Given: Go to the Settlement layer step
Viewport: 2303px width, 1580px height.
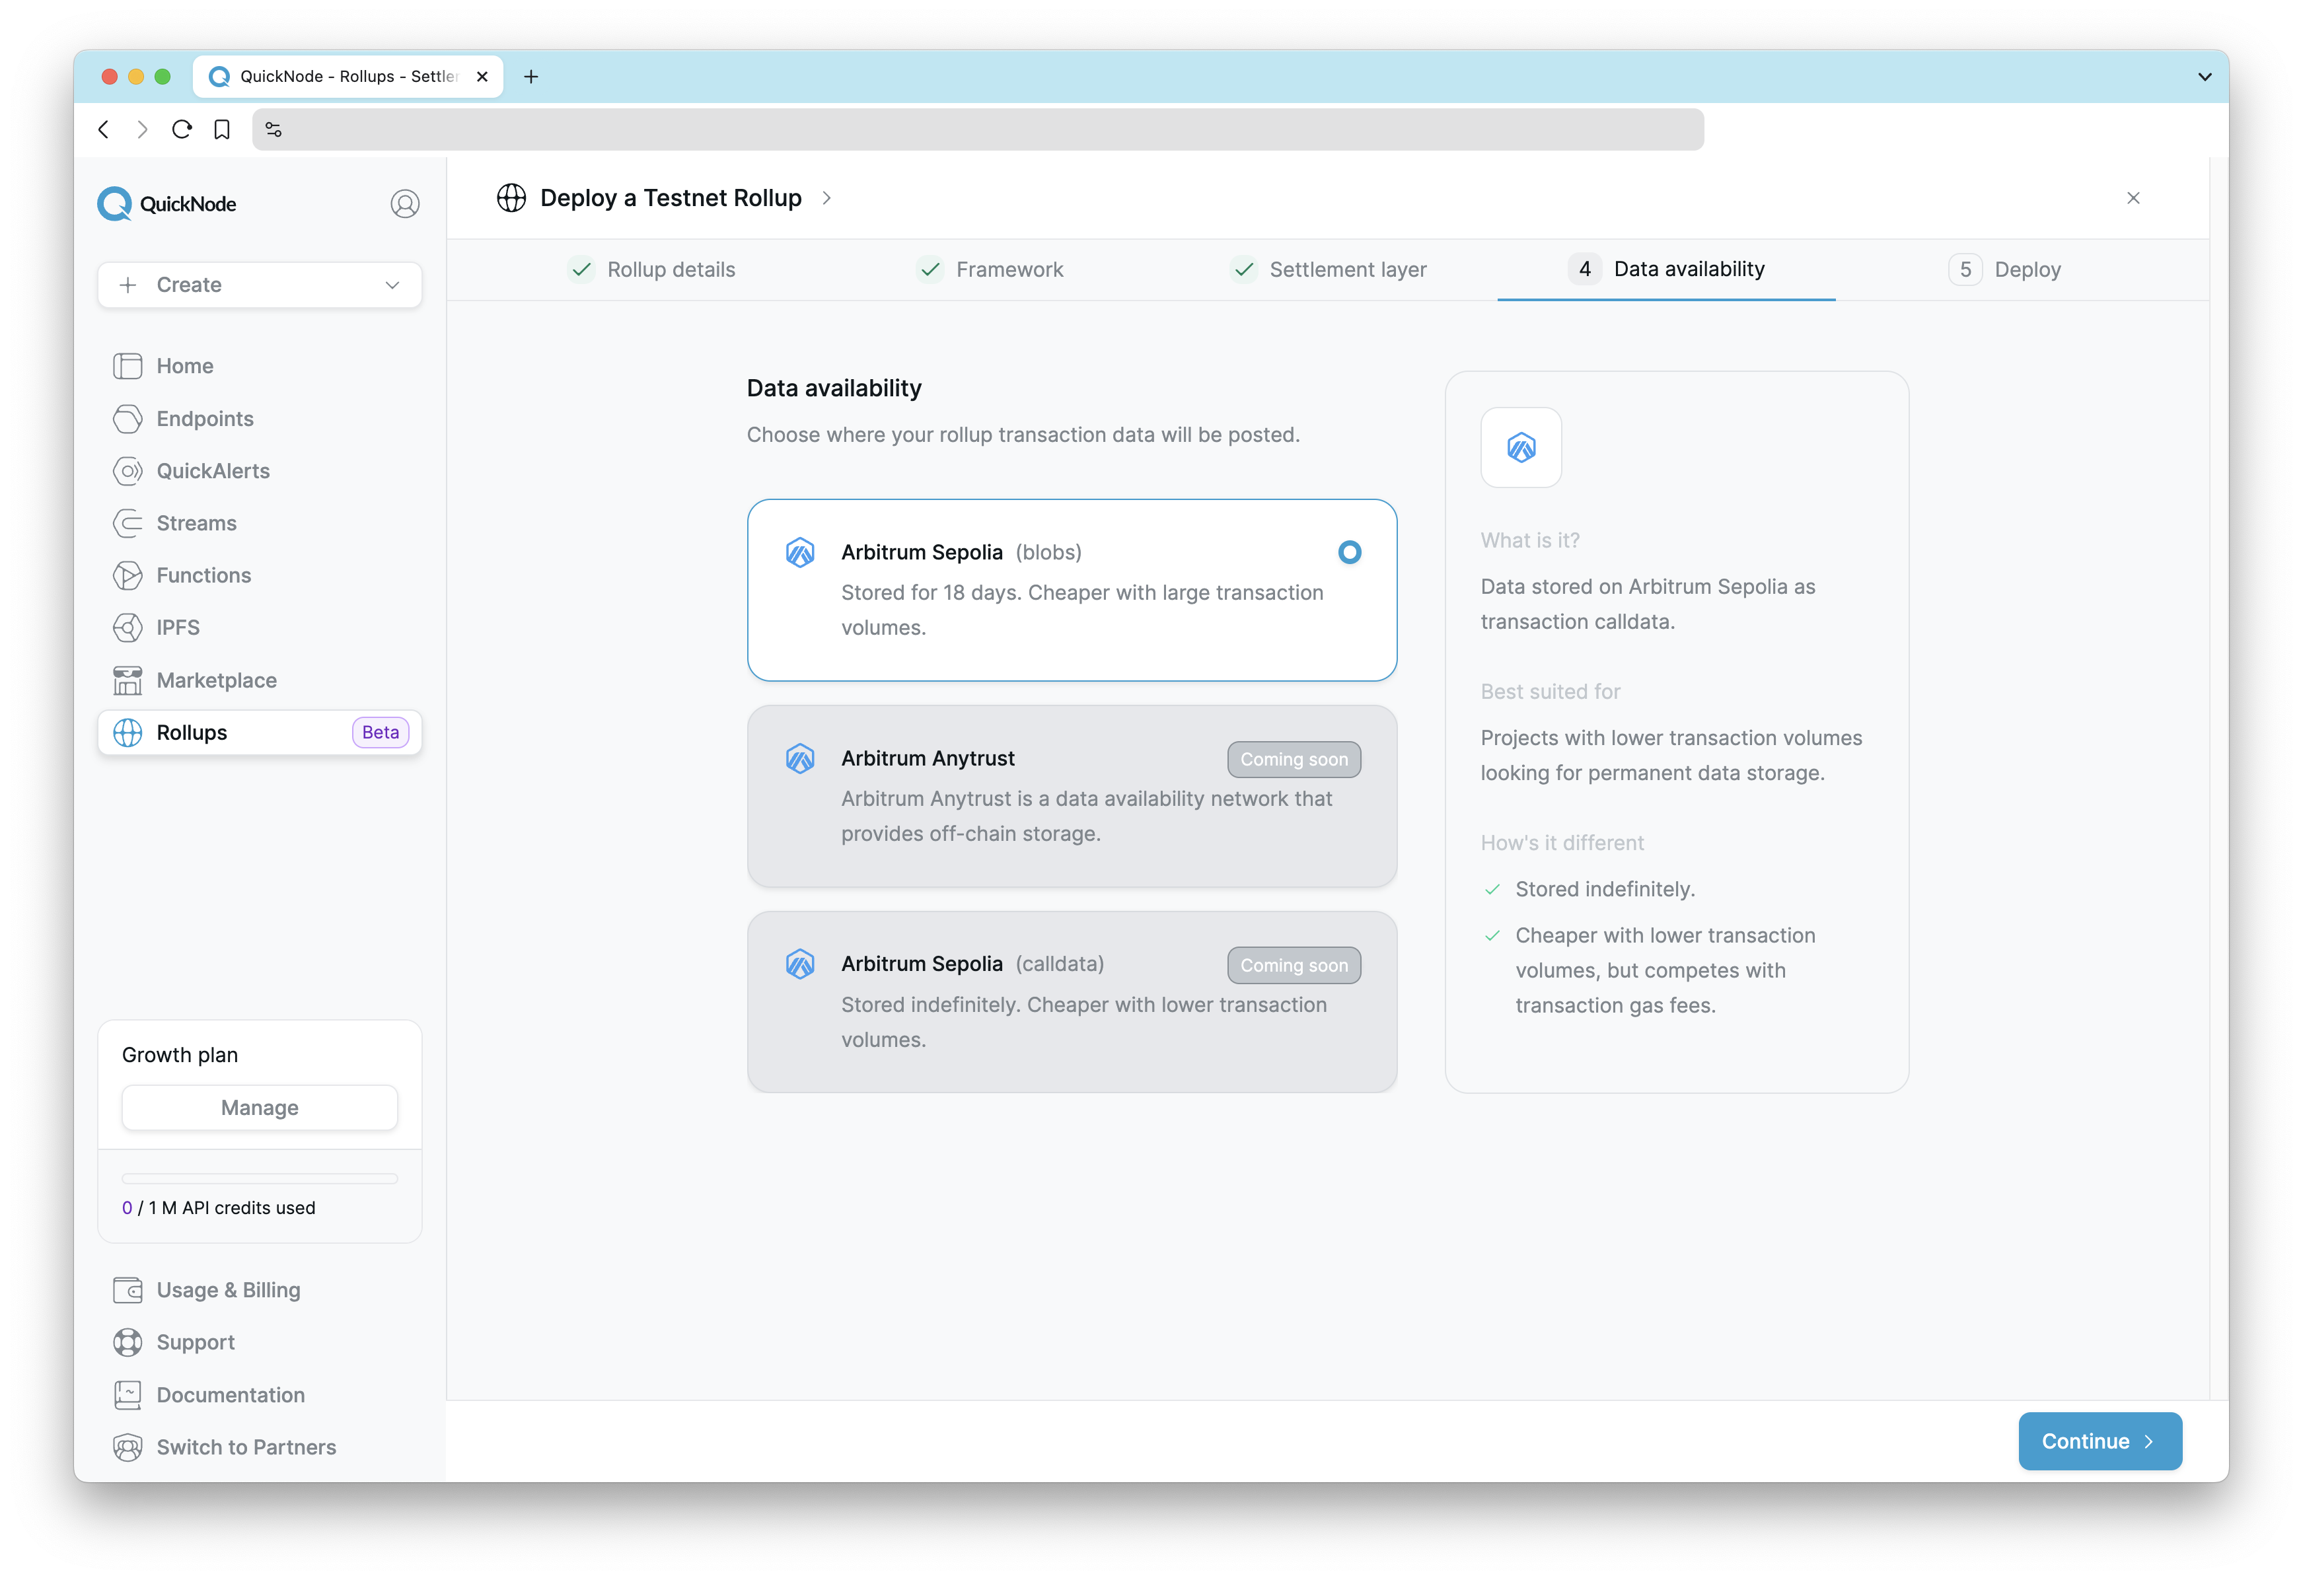Looking at the screenshot, I should click(x=1328, y=269).
